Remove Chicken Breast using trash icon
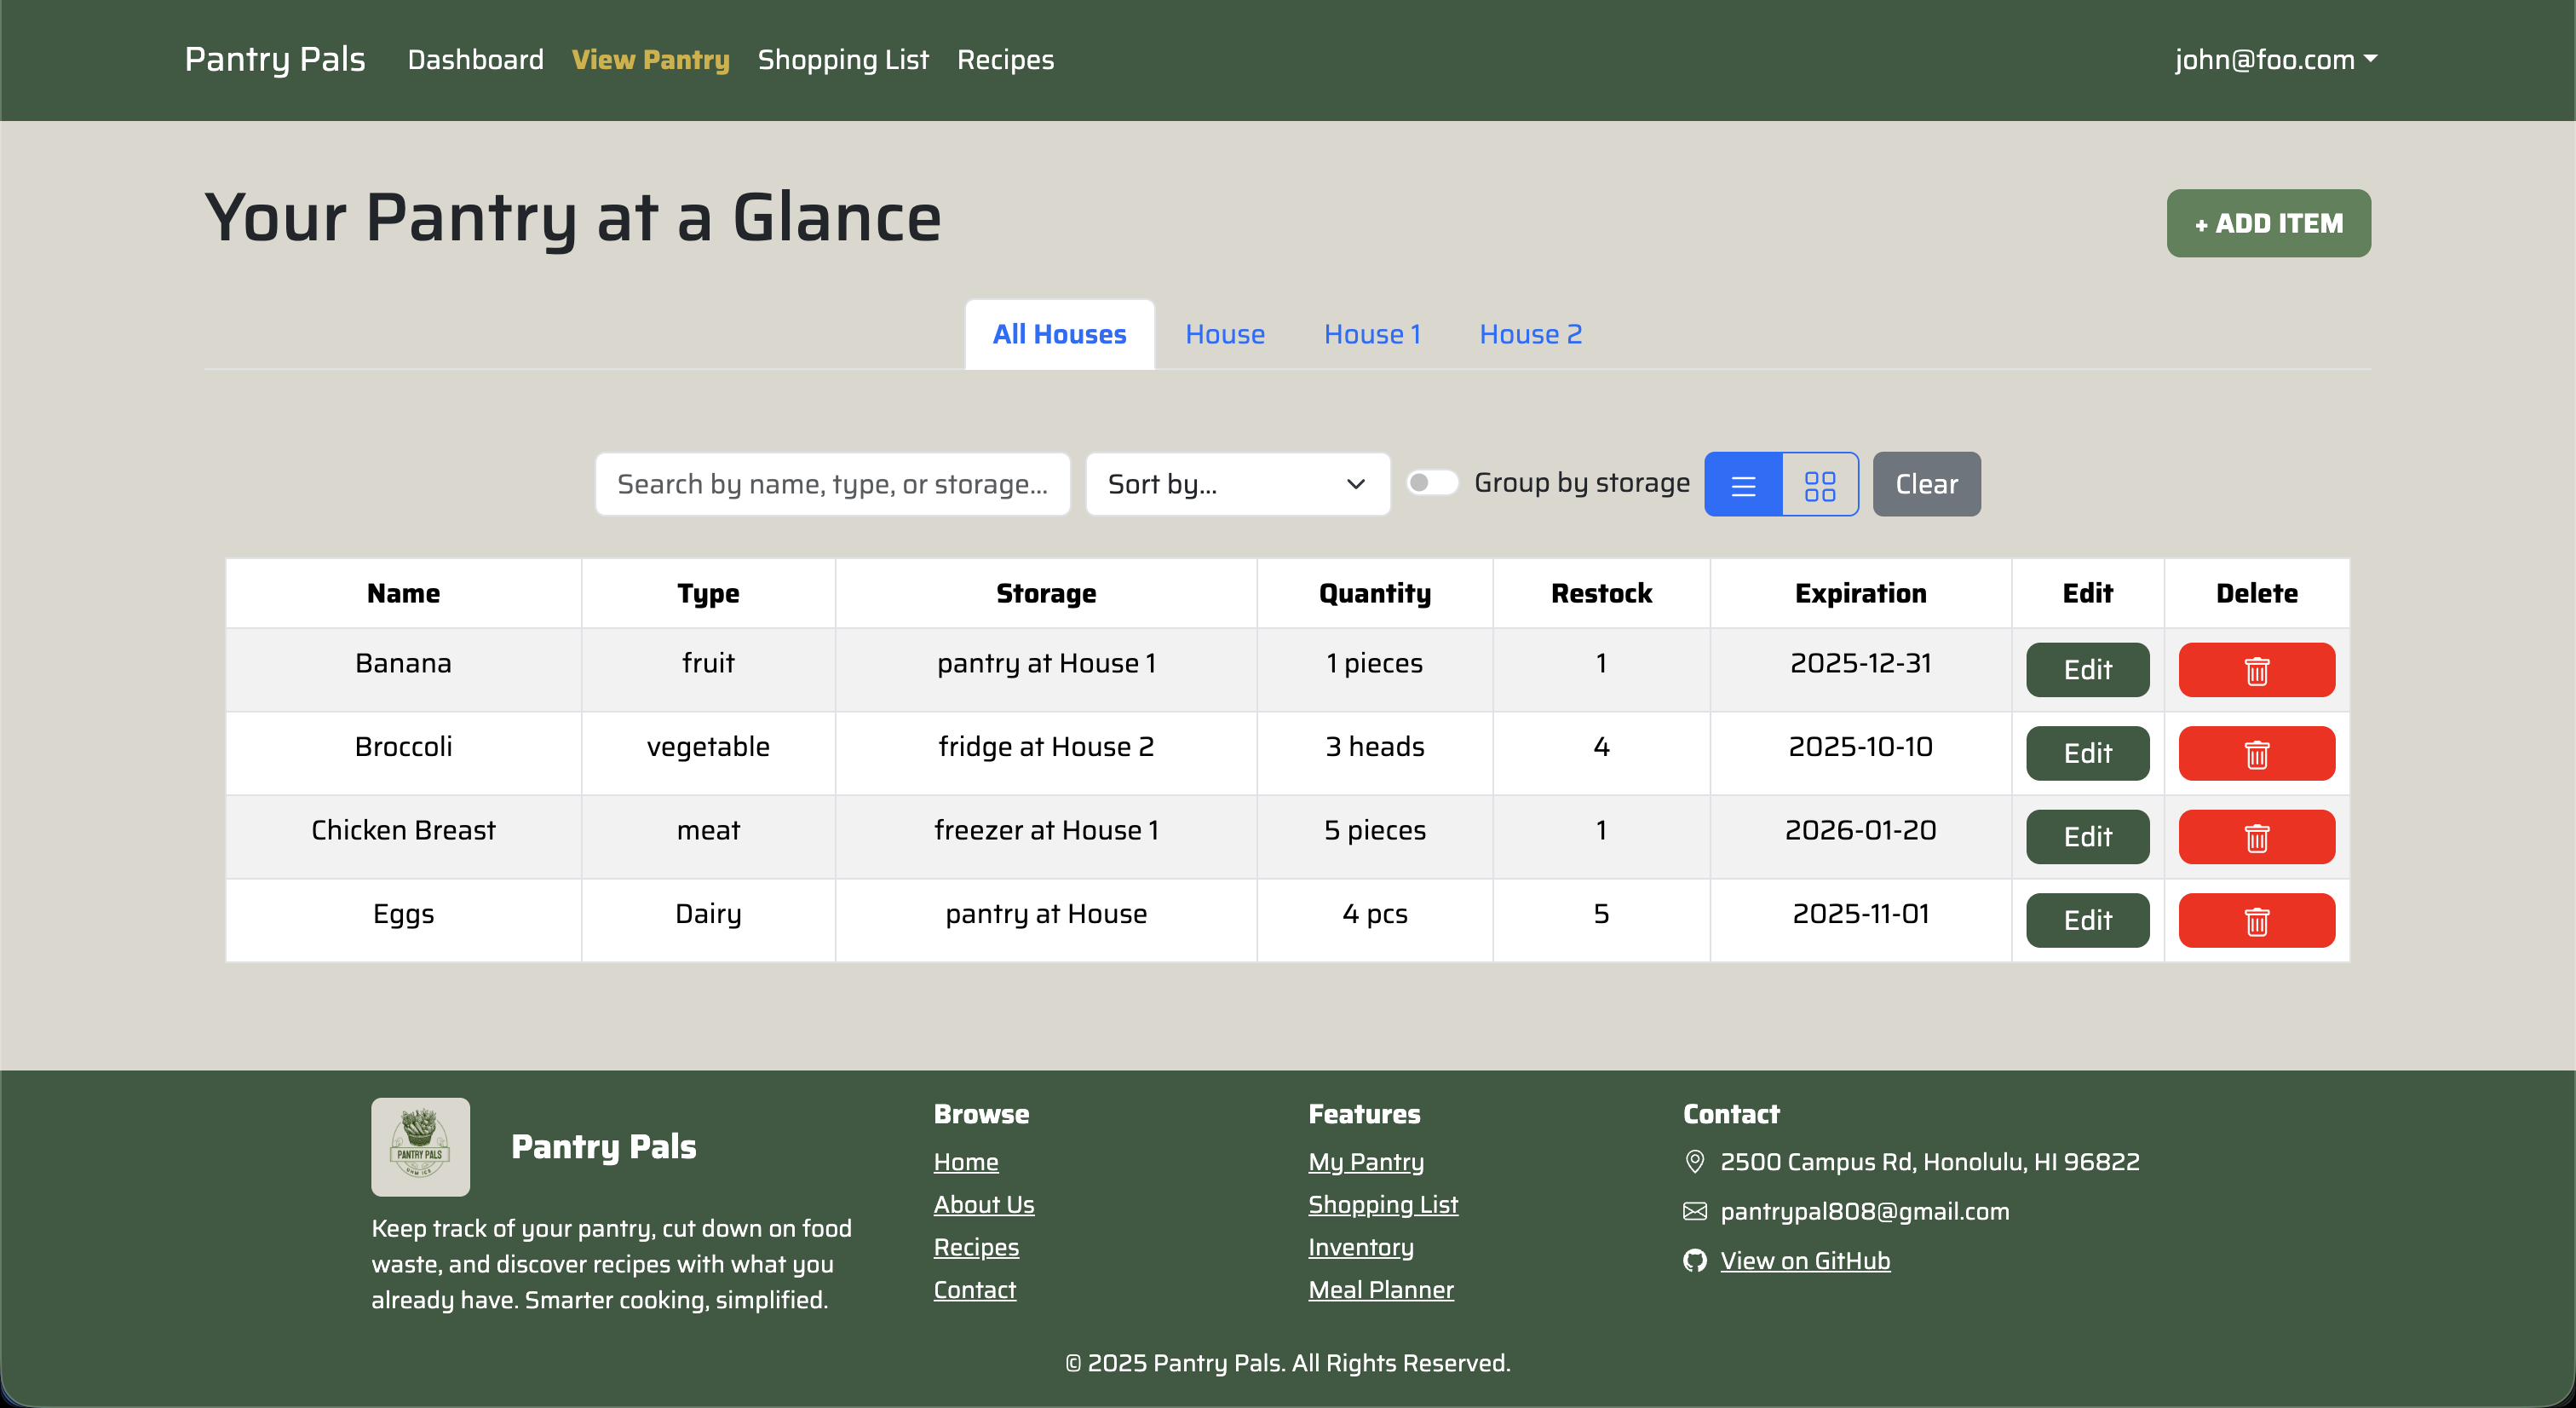 (2256, 837)
